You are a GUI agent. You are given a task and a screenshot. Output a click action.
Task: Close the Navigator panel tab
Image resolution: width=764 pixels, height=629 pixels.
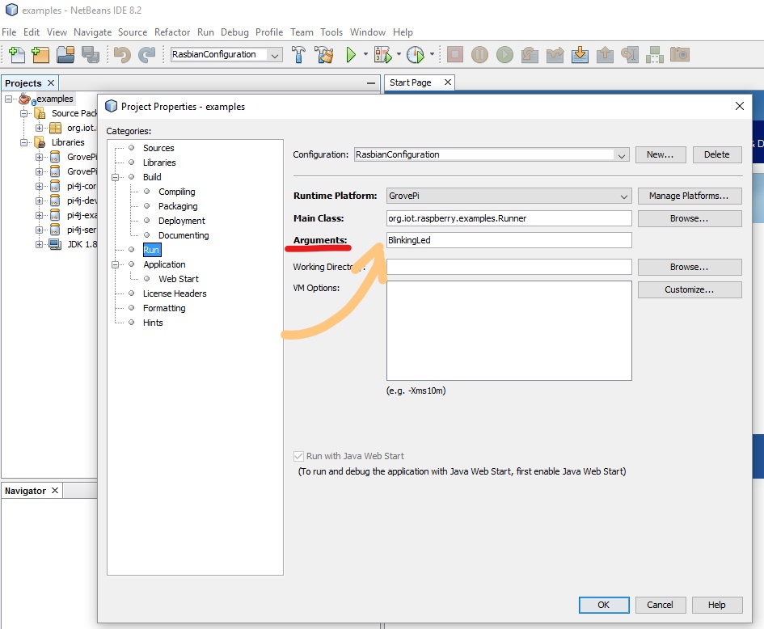coord(55,490)
